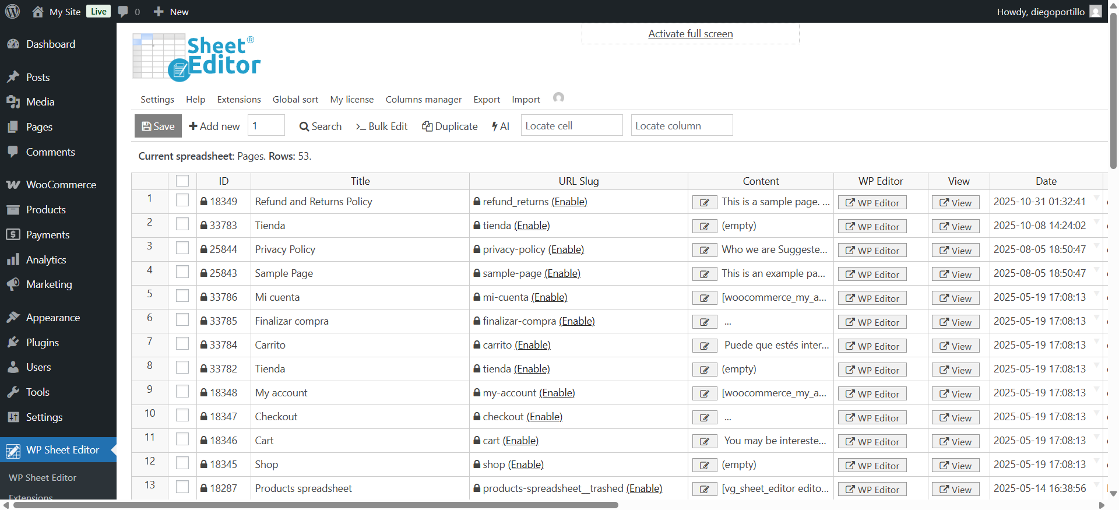Click the Activate full screen link
1119x510 pixels.
click(x=691, y=34)
